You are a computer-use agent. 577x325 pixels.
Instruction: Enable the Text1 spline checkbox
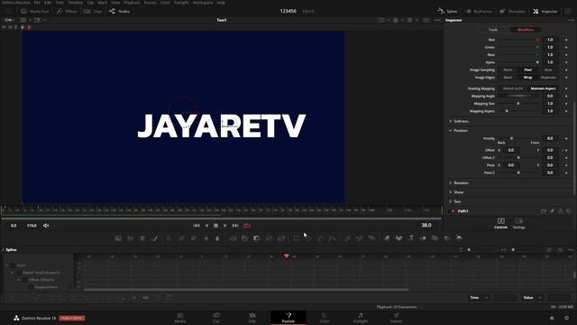pos(13,265)
